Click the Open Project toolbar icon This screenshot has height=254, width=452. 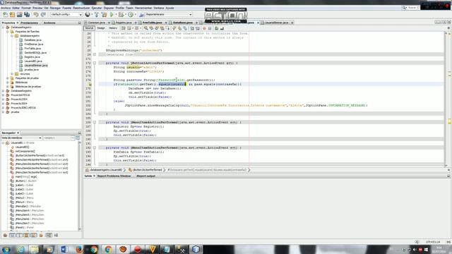pos(20,14)
